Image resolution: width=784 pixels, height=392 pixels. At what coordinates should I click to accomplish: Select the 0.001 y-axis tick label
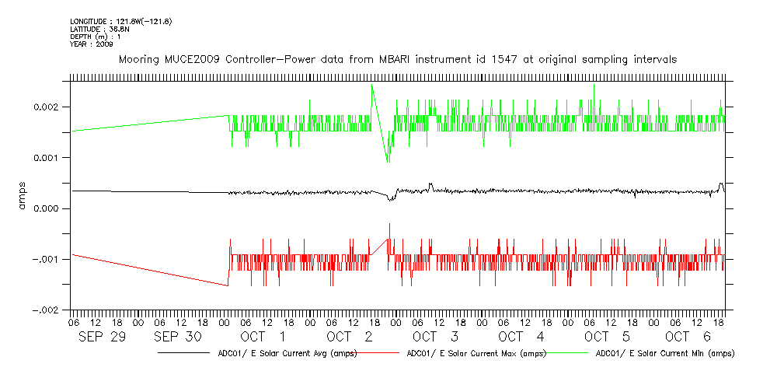tap(50, 157)
